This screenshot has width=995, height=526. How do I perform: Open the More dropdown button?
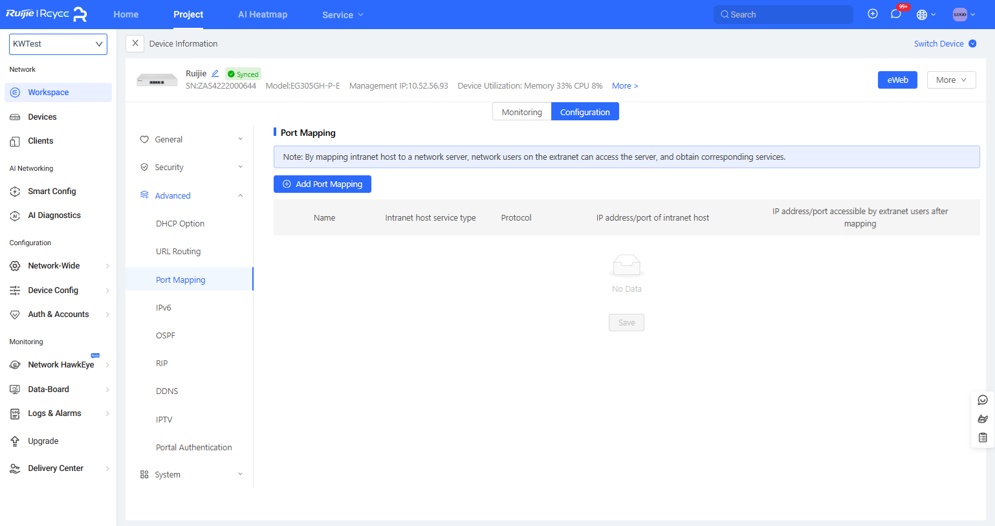[951, 80]
